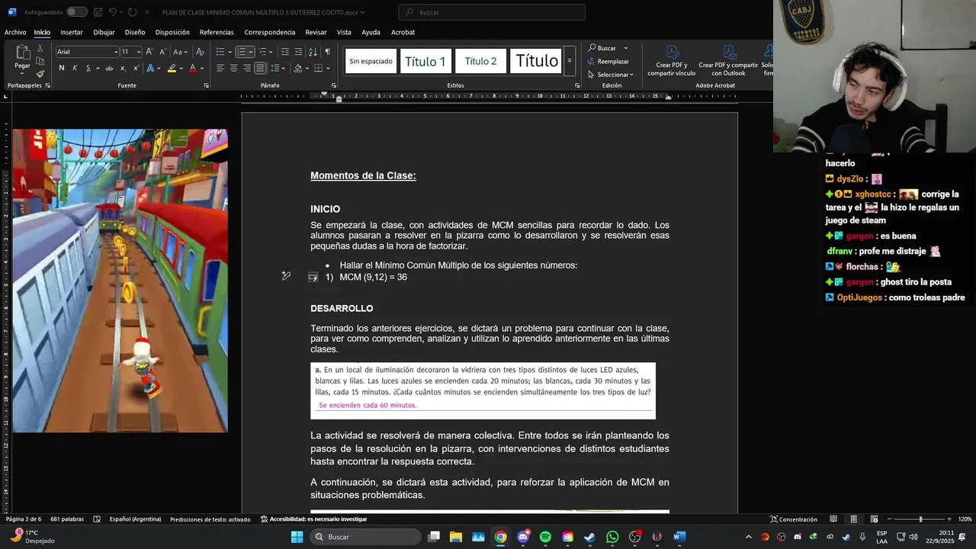
Task: Switch to the Referencias tab
Action: [217, 32]
